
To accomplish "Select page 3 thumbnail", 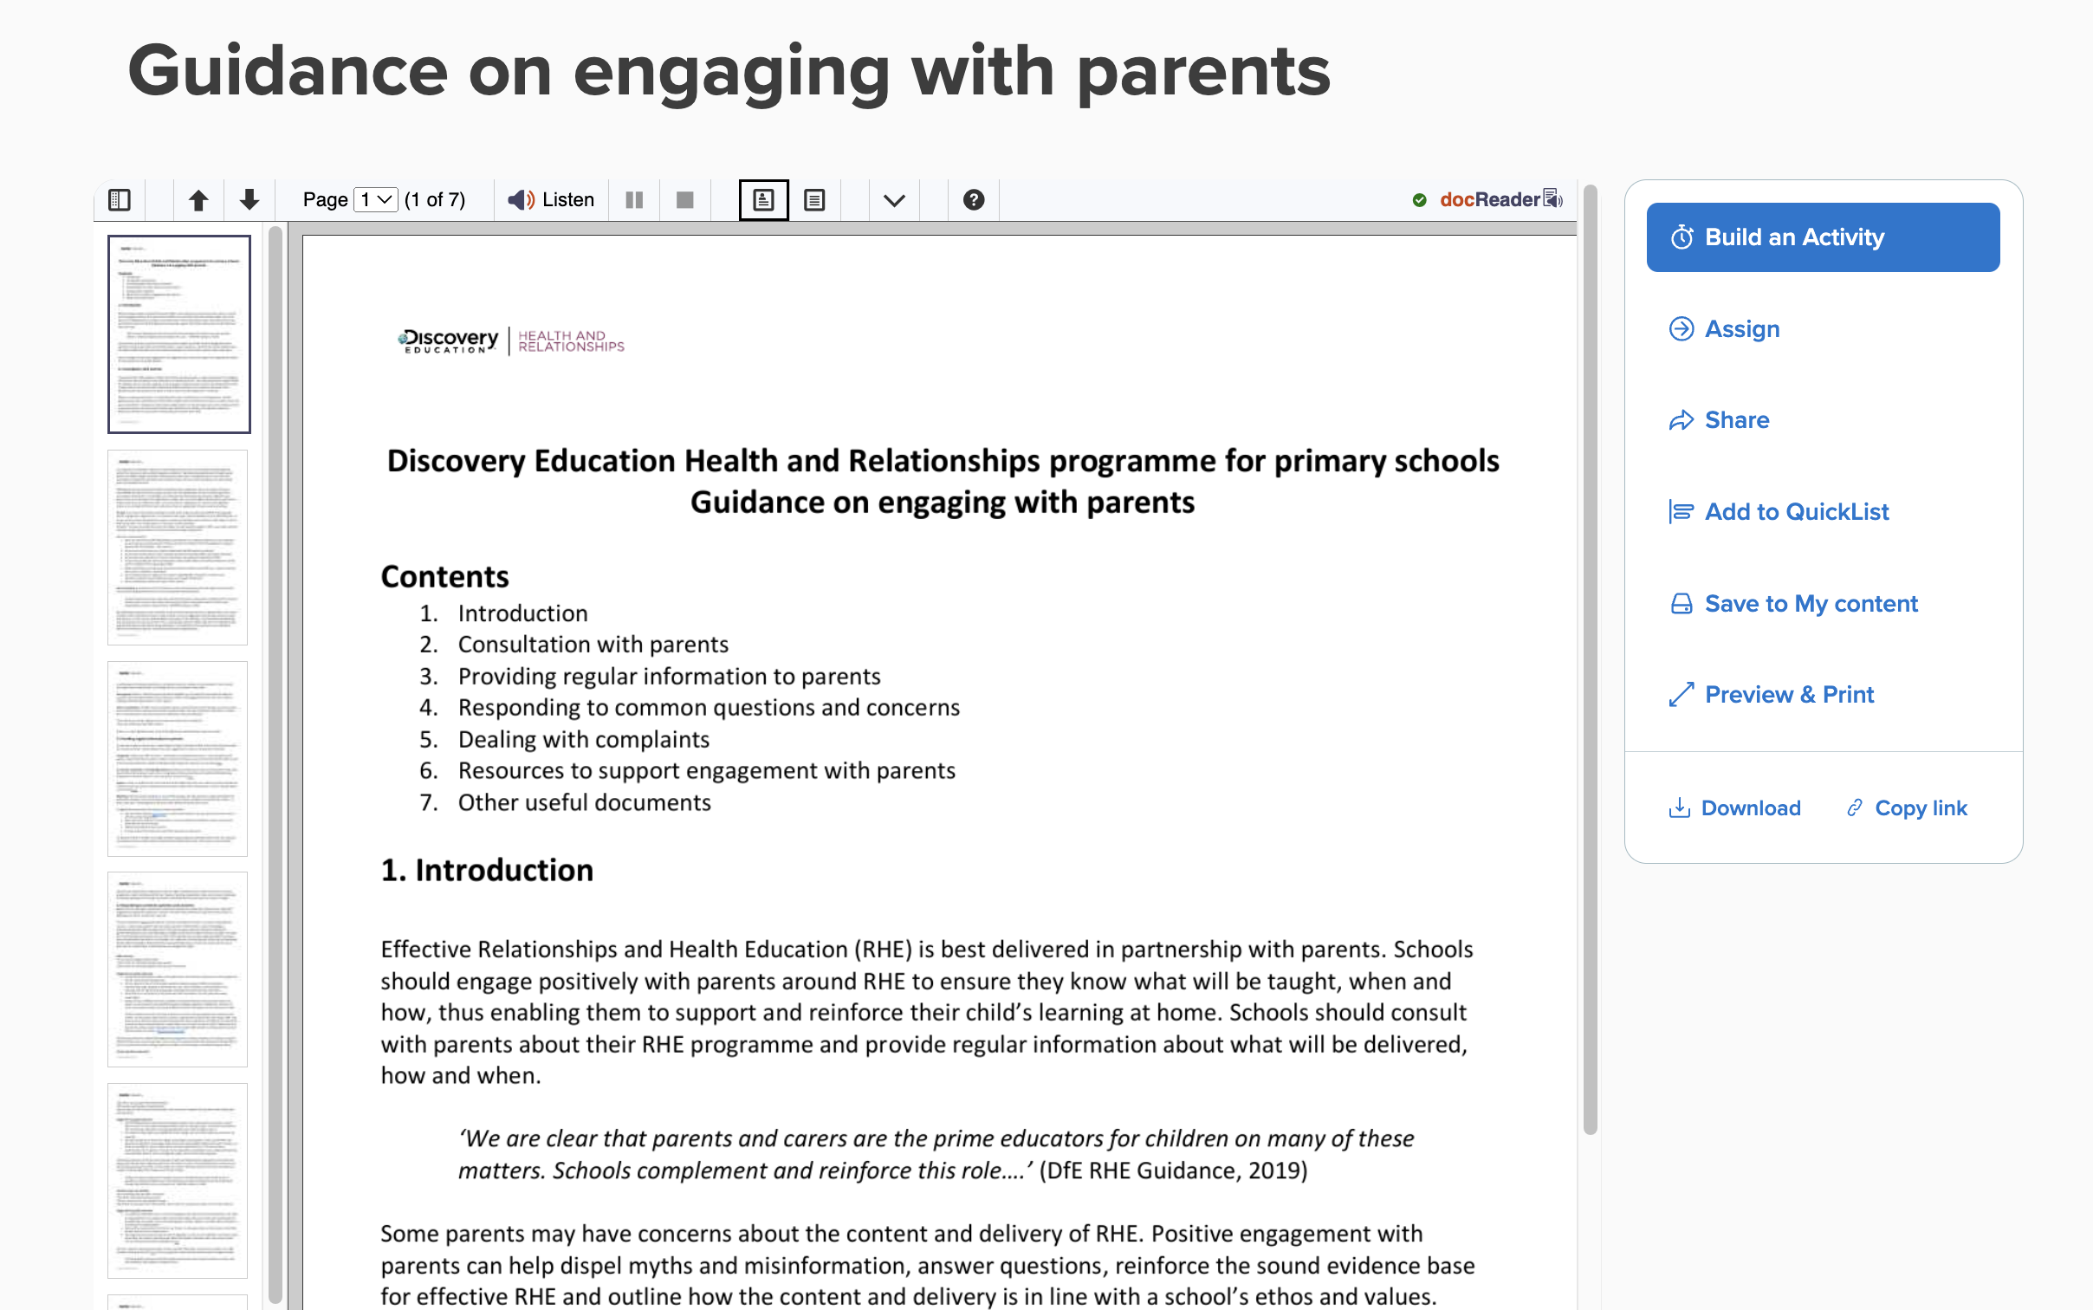I will 178,759.
